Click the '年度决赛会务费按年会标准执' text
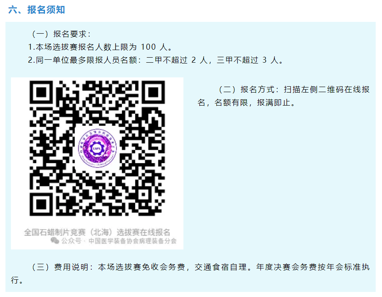 pyautogui.click(x=313, y=267)
